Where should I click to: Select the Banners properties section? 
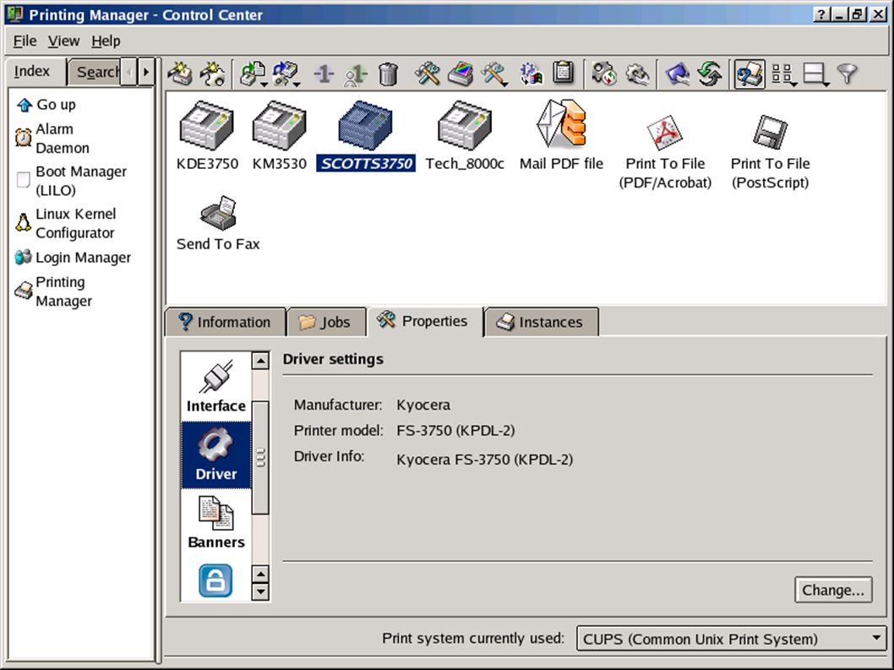pos(216,522)
